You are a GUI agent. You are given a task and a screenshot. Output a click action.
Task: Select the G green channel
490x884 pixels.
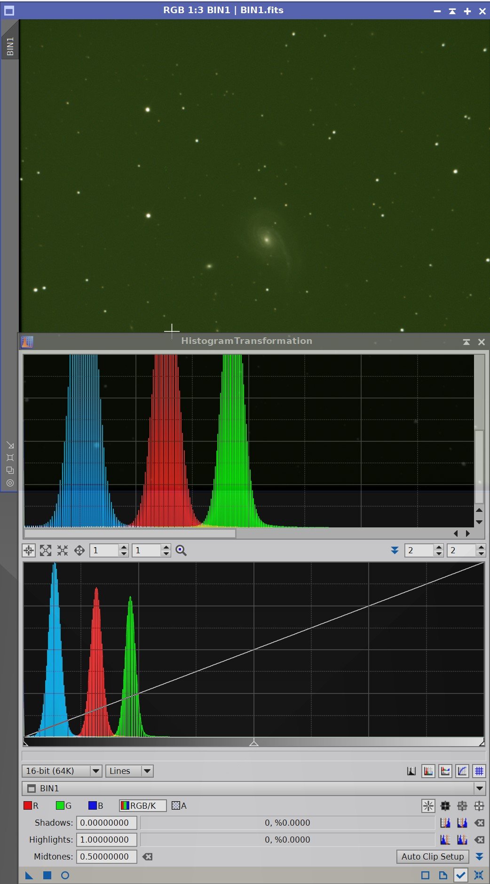coord(63,806)
